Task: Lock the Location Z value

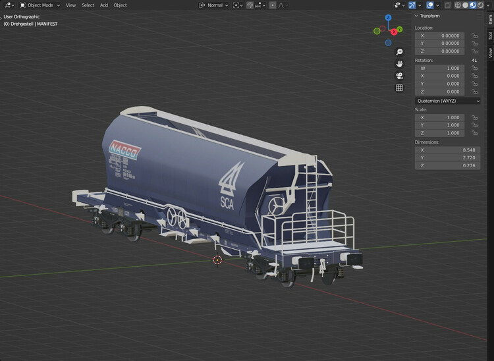Action: (474, 51)
